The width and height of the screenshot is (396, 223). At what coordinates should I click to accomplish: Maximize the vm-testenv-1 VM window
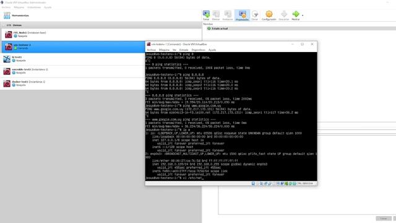point(303,44)
